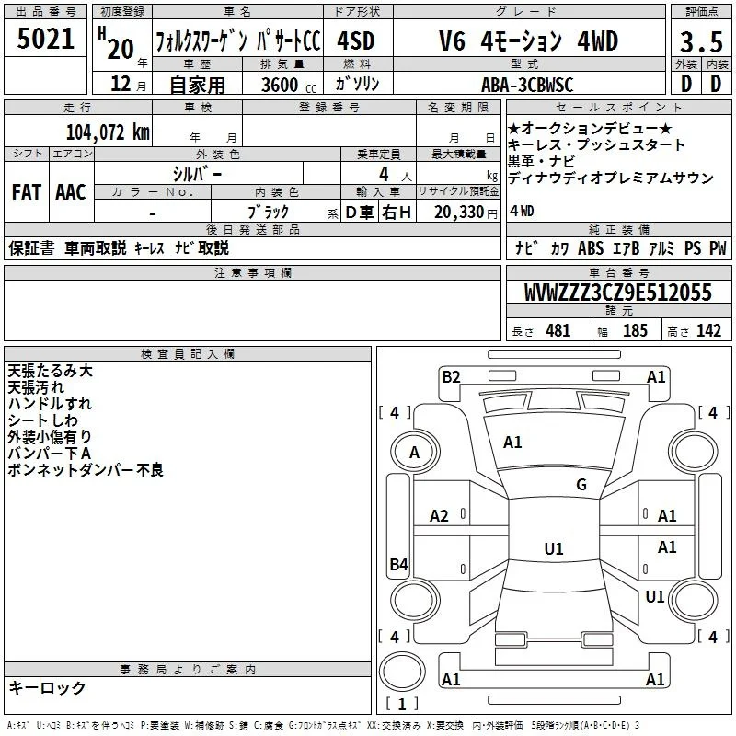
Task: Click the circled A wheel marker
Action: pyautogui.click(x=414, y=453)
